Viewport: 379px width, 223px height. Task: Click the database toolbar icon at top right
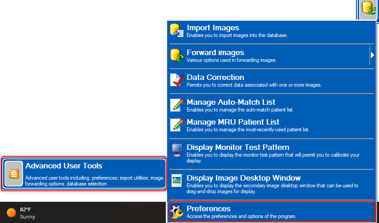(369, 8)
